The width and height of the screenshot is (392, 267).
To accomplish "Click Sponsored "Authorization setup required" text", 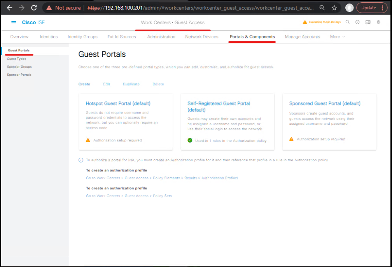I will [x=321, y=139].
